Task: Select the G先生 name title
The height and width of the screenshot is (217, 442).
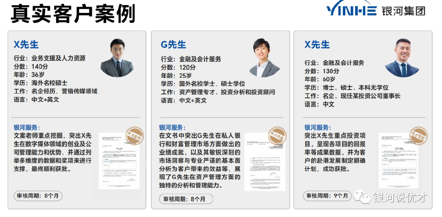Action: pos(174,44)
